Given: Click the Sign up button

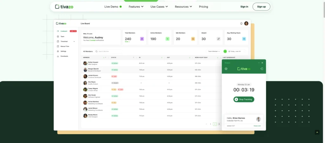Looking at the screenshot, I should 261,7.
